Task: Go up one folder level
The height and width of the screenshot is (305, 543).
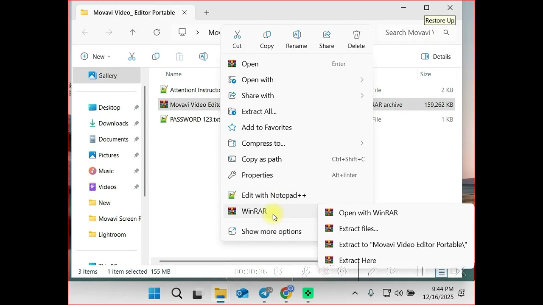Action: 133,32
